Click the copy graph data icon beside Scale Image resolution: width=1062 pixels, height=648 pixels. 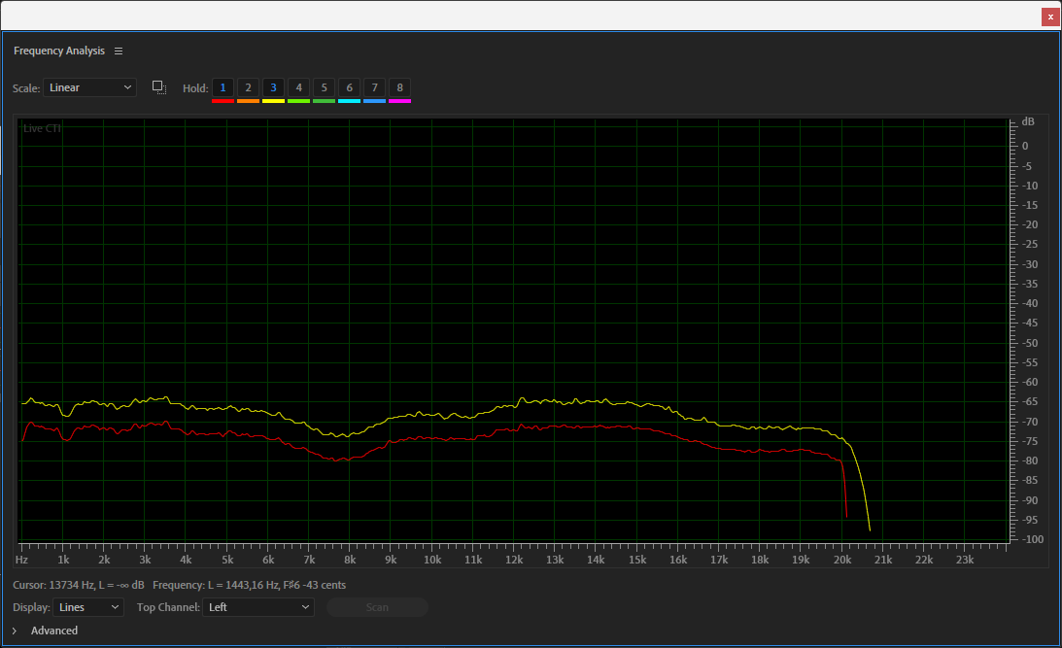(159, 87)
